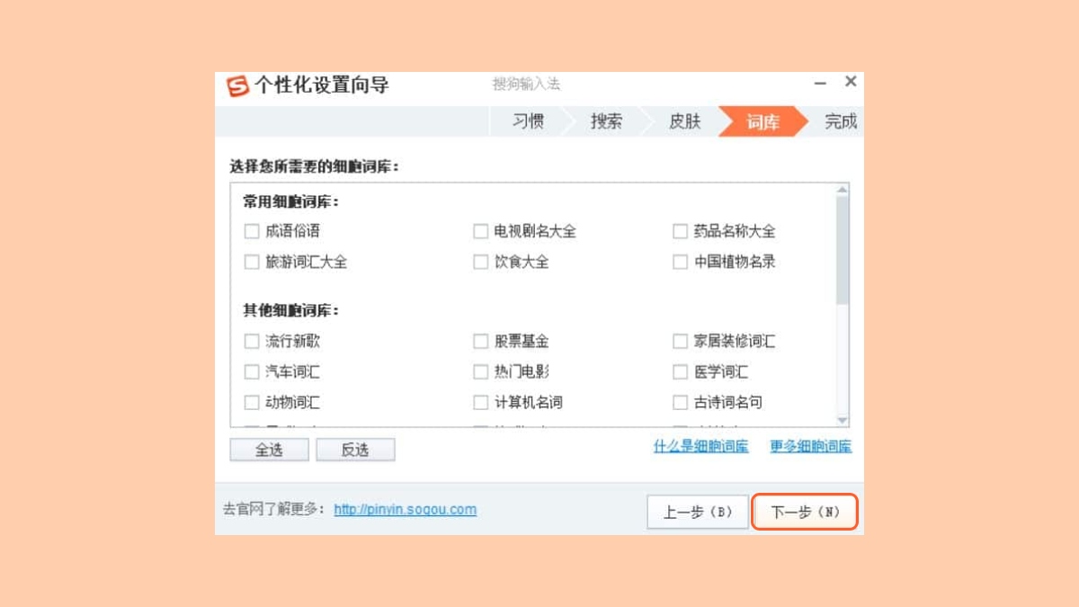Open the 什么是细胞词库 help link
The height and width of the screenshot is (607, 1079).
coord(700,446)
